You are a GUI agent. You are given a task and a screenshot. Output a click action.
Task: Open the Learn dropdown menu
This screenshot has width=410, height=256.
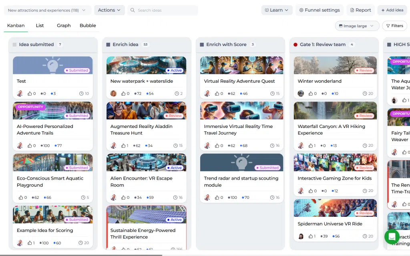coord(277,10)
